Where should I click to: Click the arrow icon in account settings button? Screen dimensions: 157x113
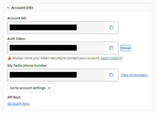[x=49, y=88]
